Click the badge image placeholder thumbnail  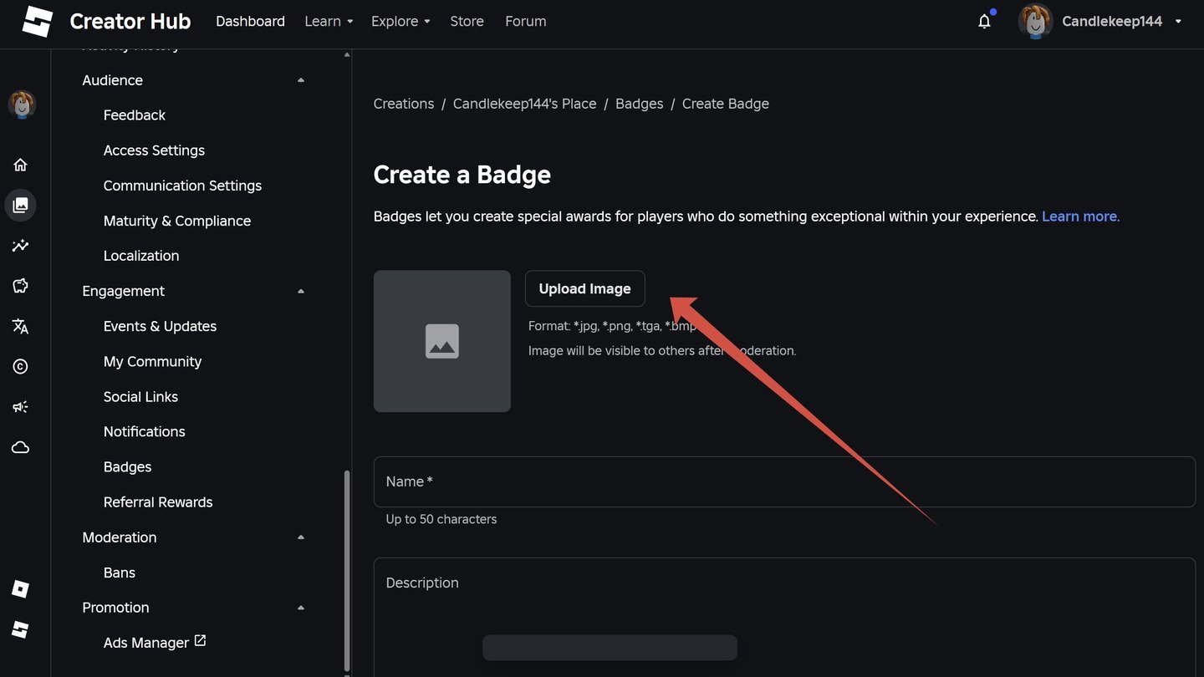tap(442, 341)
